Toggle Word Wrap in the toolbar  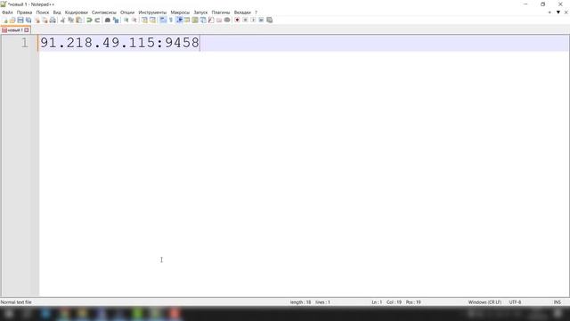coord(163,20)
